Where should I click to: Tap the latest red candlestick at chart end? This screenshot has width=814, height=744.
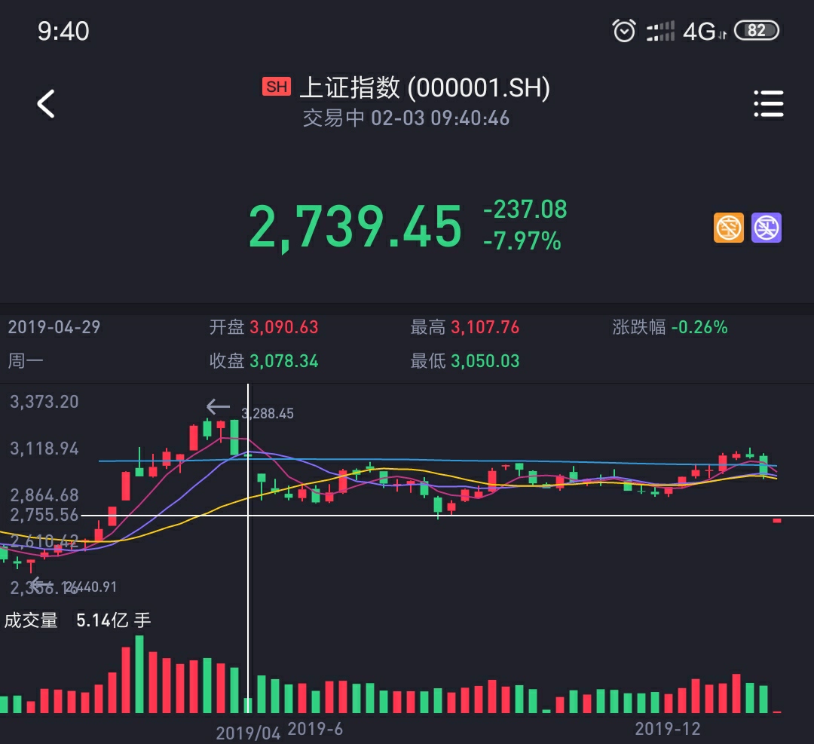click(x=777, y=520)
